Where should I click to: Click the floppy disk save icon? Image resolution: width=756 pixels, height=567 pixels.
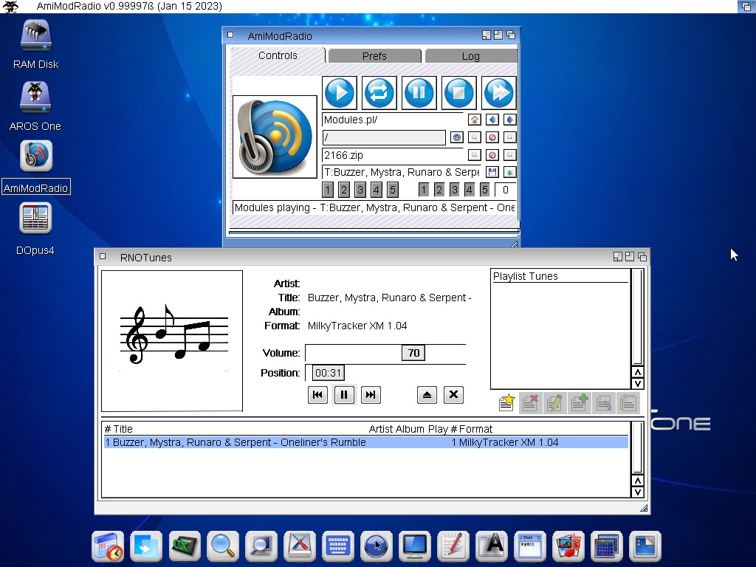pyautogui.click(x=492, y=172)
